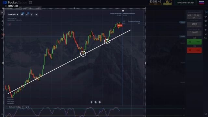This screenshot has width=208, height=117.
Task: Click the ПОПОЛНИТЬ СЧЕТ button
Action: (185, 3)
